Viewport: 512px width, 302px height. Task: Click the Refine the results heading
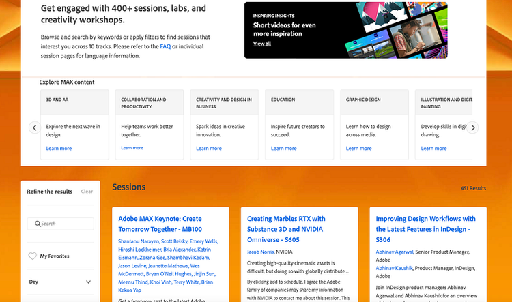pyautogui.click(x=50, y=192)
